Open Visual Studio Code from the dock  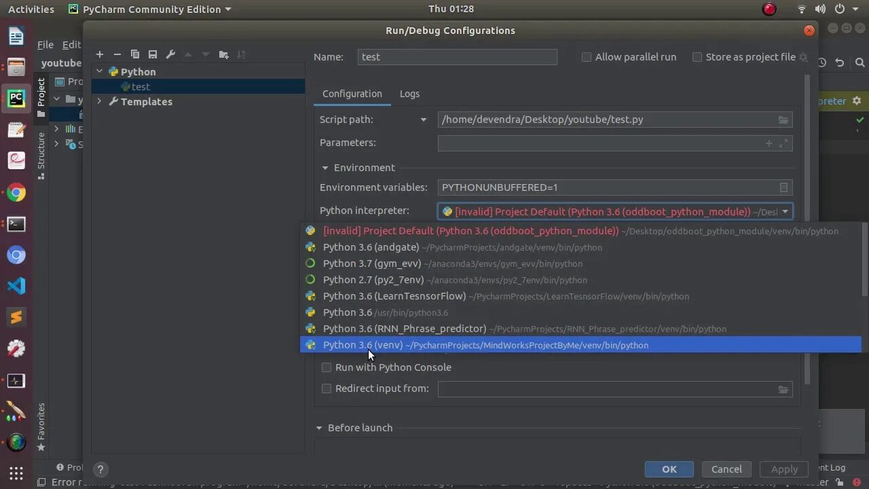(x=16, y=285)
